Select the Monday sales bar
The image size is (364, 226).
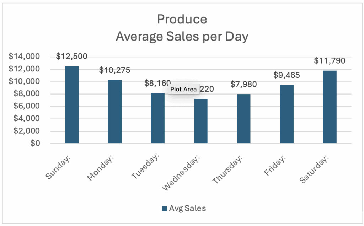coord(115,112)
